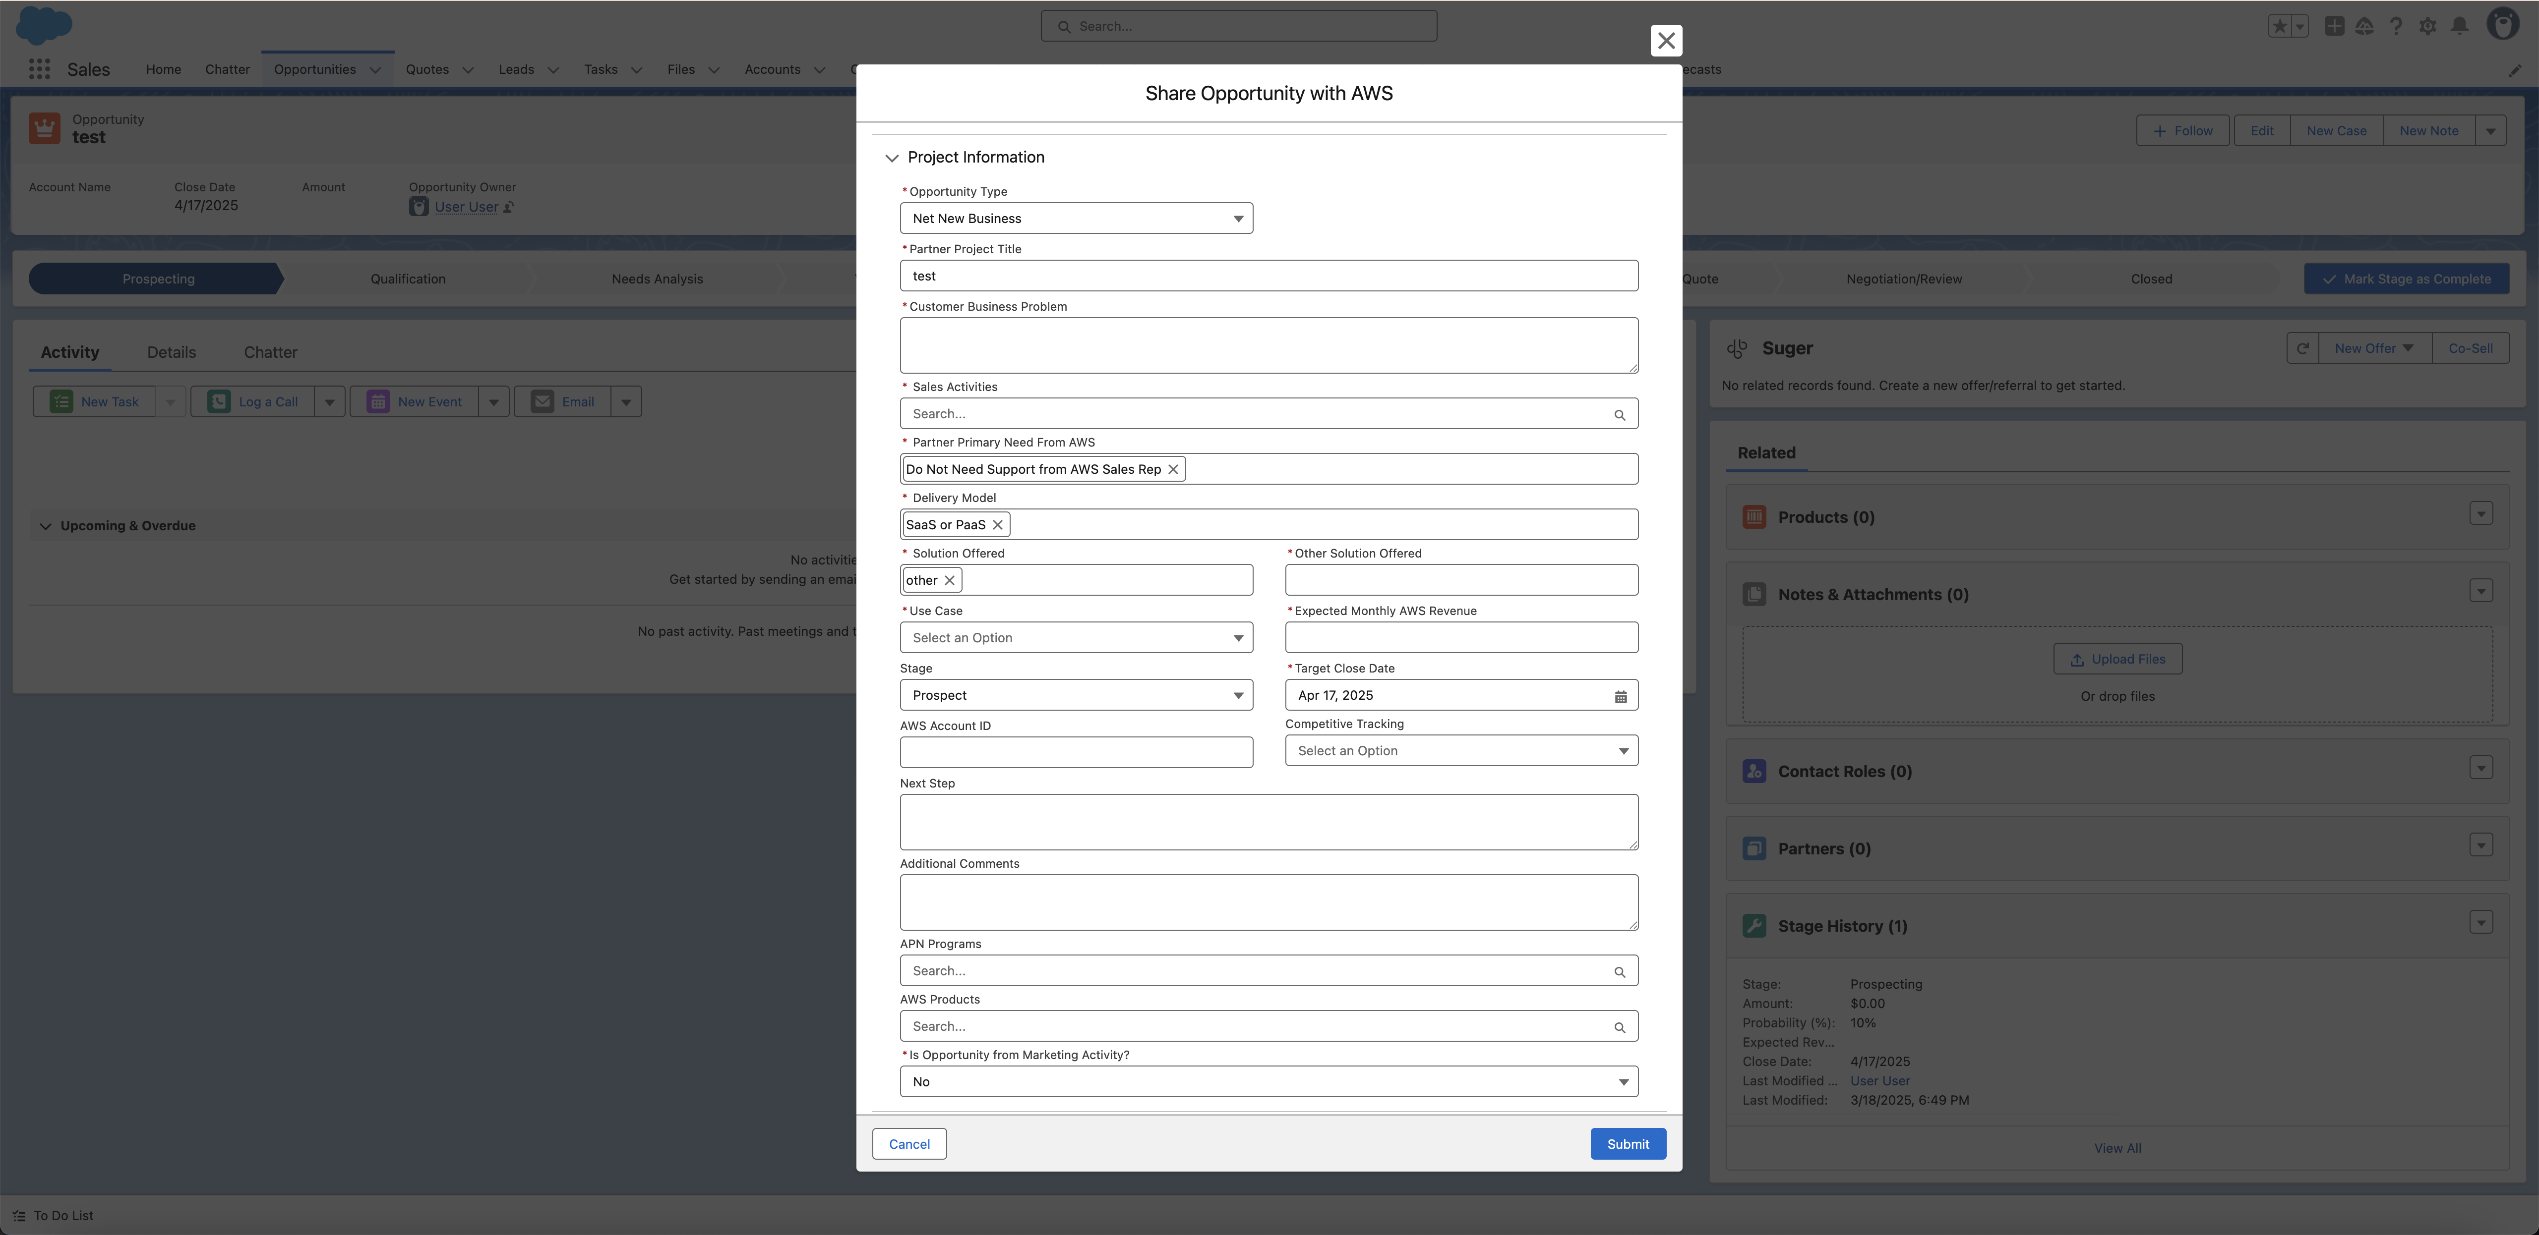Open the App Launcher grid icon
Screen dimensions: 2539x1235
[40, 69]
